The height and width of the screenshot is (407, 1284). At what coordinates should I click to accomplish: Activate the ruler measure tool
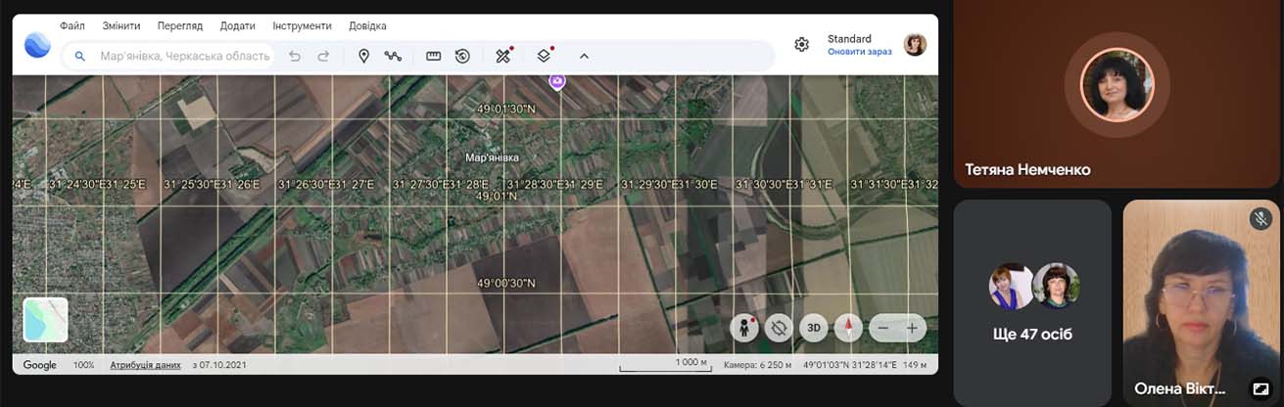click(433, 56)
